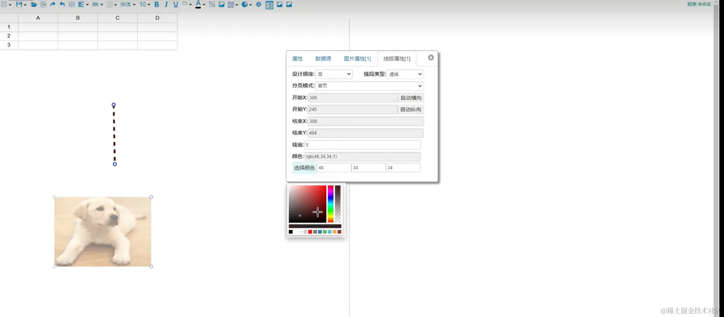Screen dimensions: 724x317
Task: Toggle italic formatting
Action: coord(166,5)
